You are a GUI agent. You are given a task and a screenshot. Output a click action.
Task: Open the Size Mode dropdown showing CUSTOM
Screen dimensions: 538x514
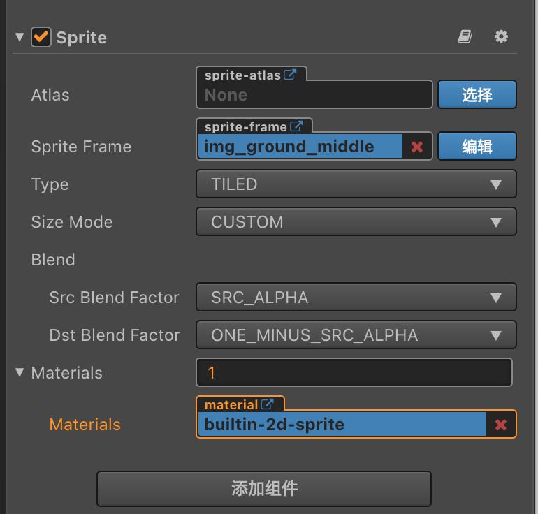click(356, 222)
